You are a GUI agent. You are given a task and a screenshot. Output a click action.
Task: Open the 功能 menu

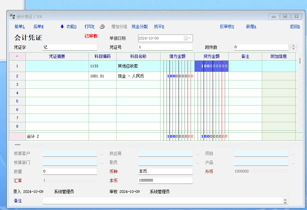click(71, 27)
